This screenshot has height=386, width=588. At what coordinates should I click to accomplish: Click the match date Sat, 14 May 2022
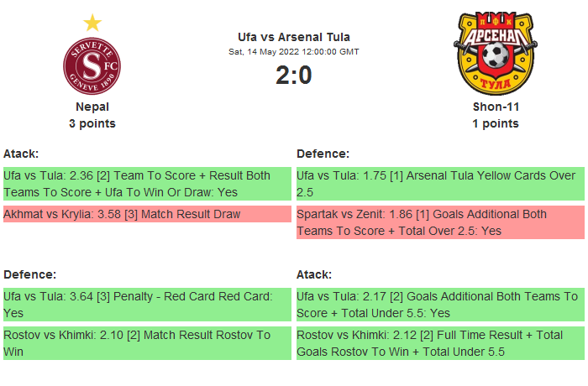(294, 52)
